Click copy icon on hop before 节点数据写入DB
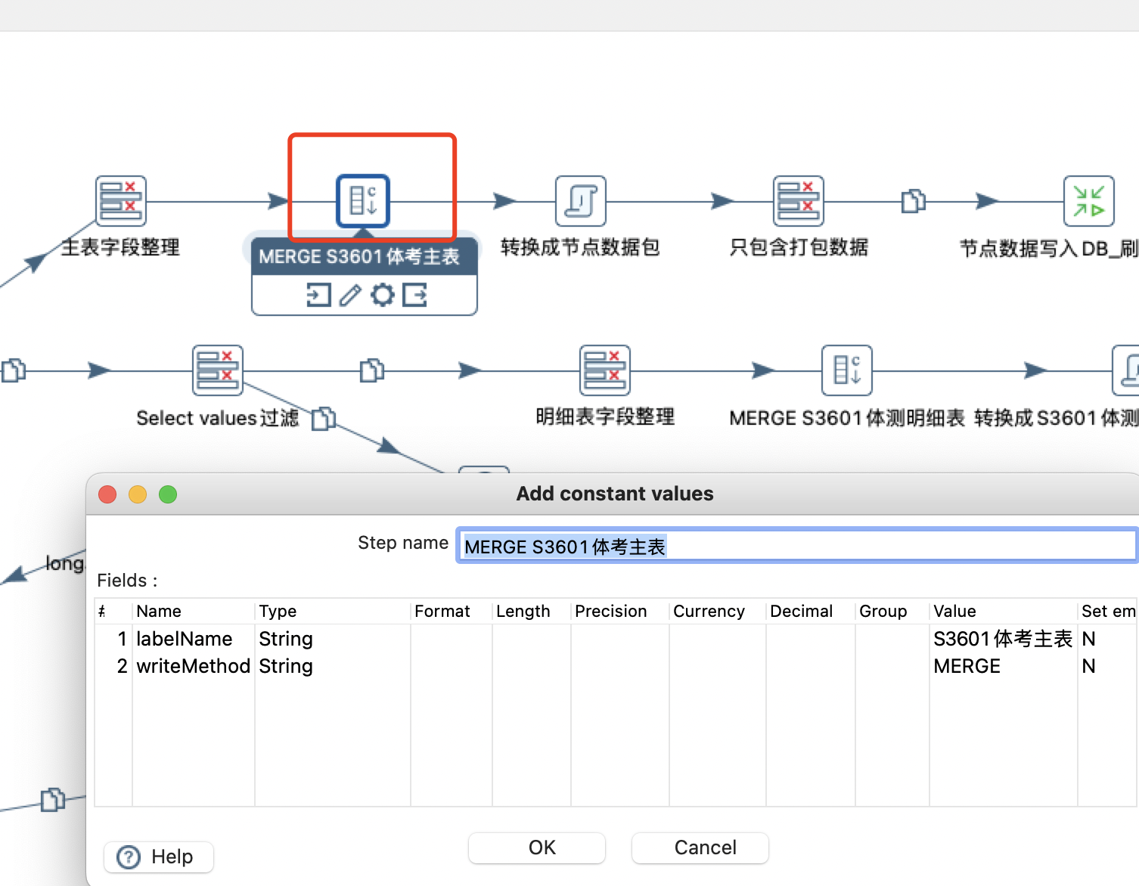The width and height of the screenshot is (1139, 886). click(913, 201)
